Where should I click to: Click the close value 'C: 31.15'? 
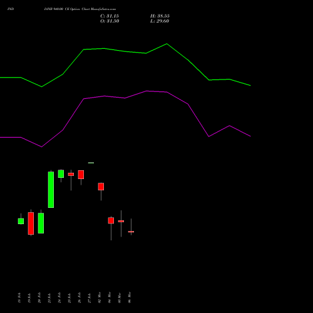tap(110, 16)
